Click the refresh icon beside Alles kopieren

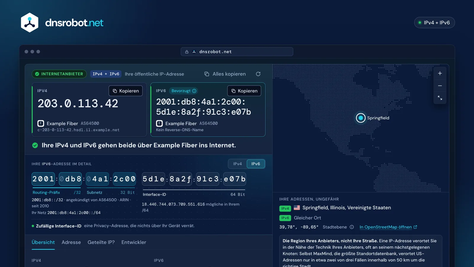[258, 74]
